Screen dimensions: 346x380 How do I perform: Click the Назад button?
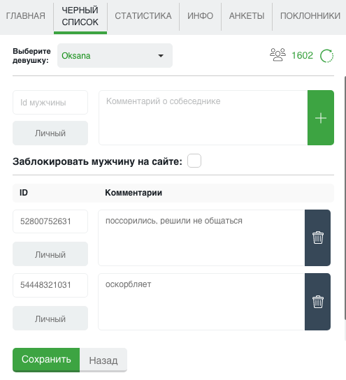click(x=103, y=360)
